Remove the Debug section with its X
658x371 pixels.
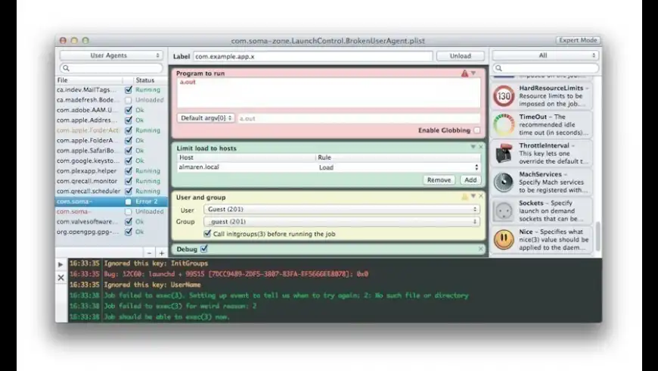[x=480, y=249]
